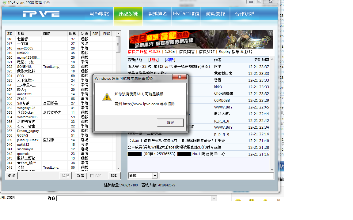The width and height of the screenshot is (353, 220).
Task: Close the Windows trojan warning dialog
Action: tap(180, 77)
